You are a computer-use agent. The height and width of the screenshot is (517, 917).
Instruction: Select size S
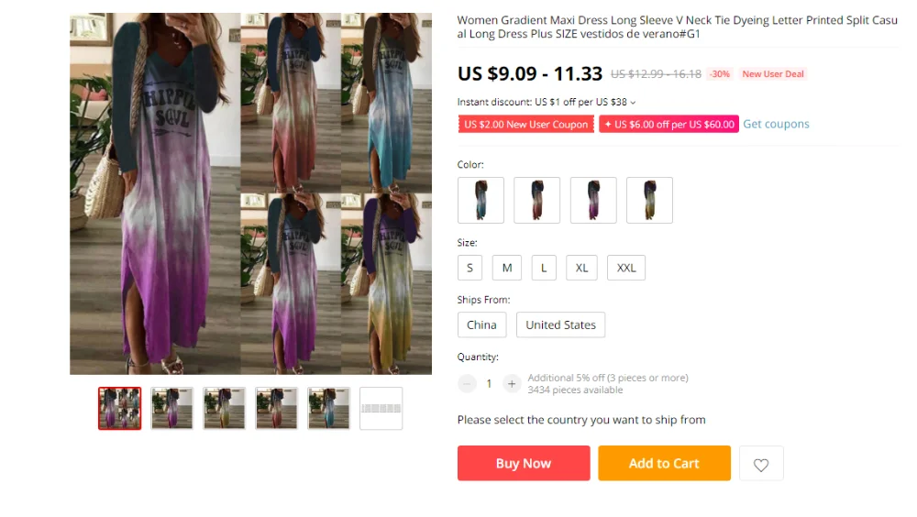[x=470, y=268]
